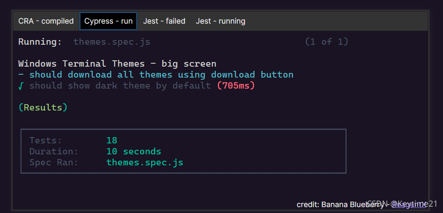
Task: Click the '(705ms)' duration value
Action: pos(236,86)
